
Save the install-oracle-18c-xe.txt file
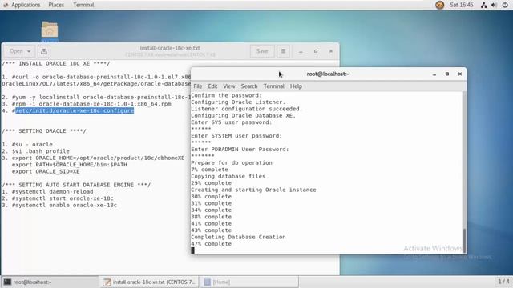click(x=262, y=51)
